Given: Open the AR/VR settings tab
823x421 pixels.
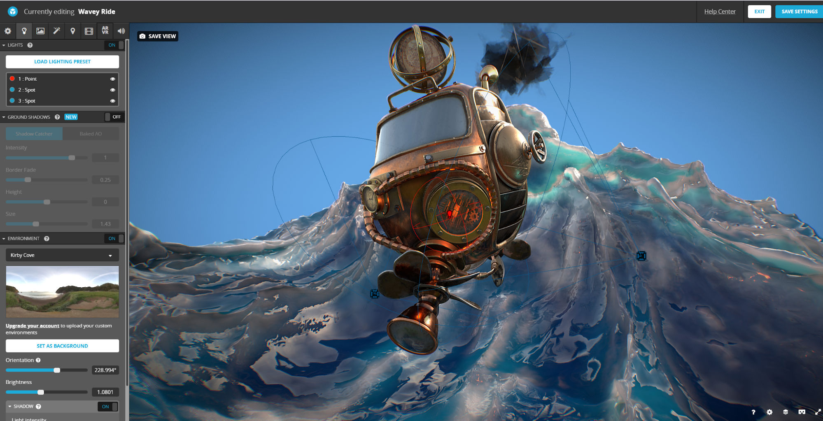Looking at the screenshot, I should pyautogui.click(x=105, y=31).
